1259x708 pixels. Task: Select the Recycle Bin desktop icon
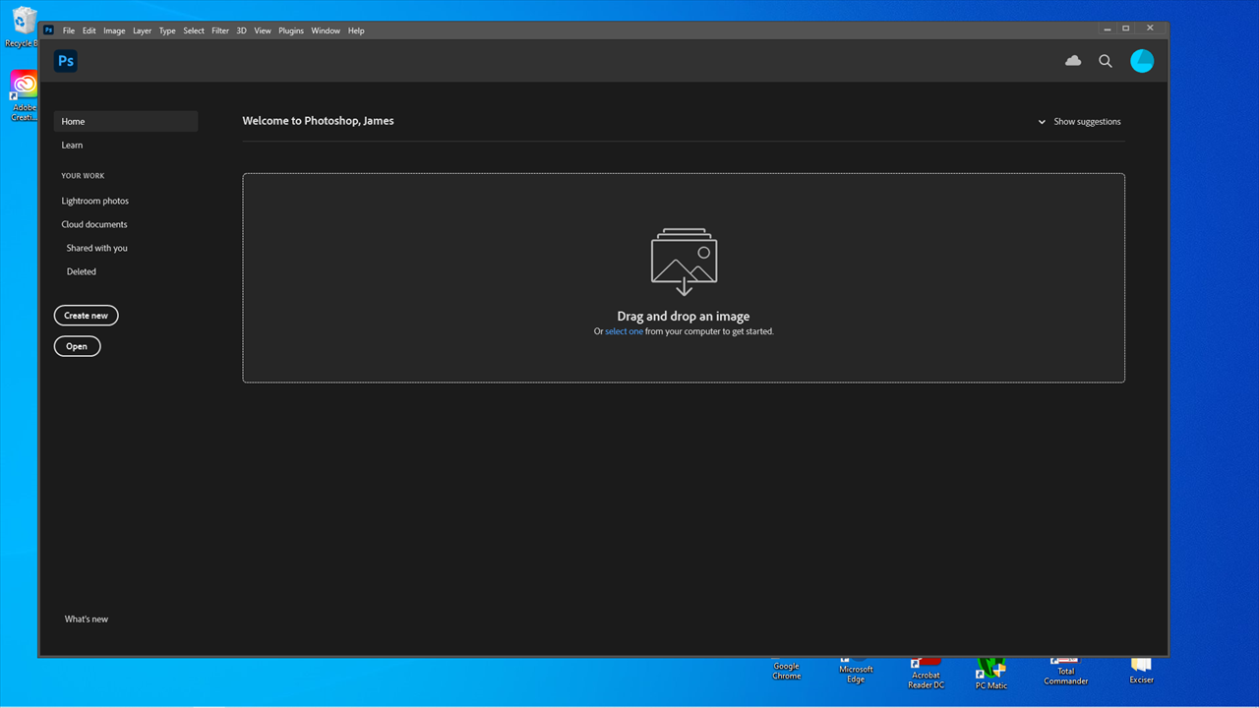point(22,28)
